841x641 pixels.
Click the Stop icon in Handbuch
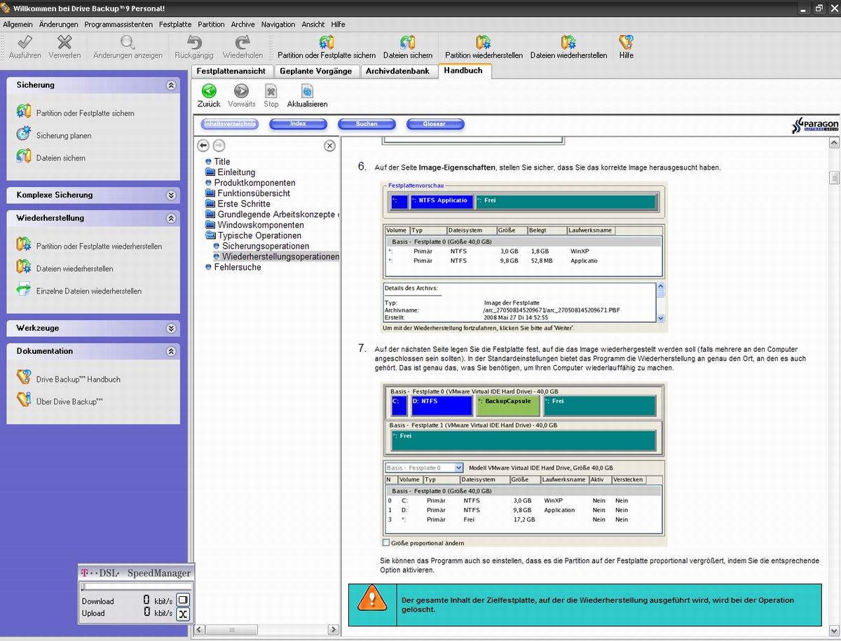point(271,91)
